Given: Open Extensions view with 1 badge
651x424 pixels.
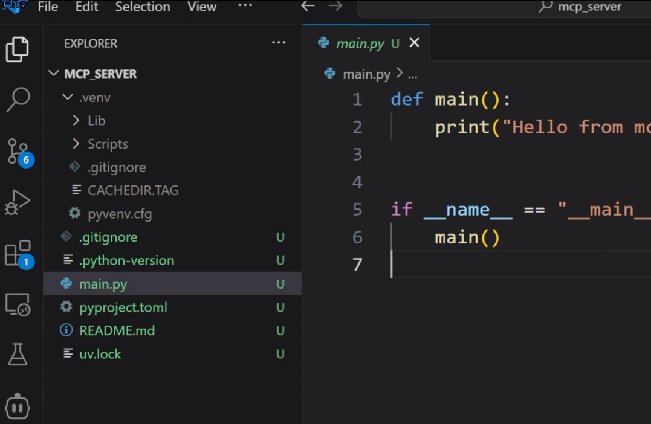Looking at the screenshot, I should [19, 254].
